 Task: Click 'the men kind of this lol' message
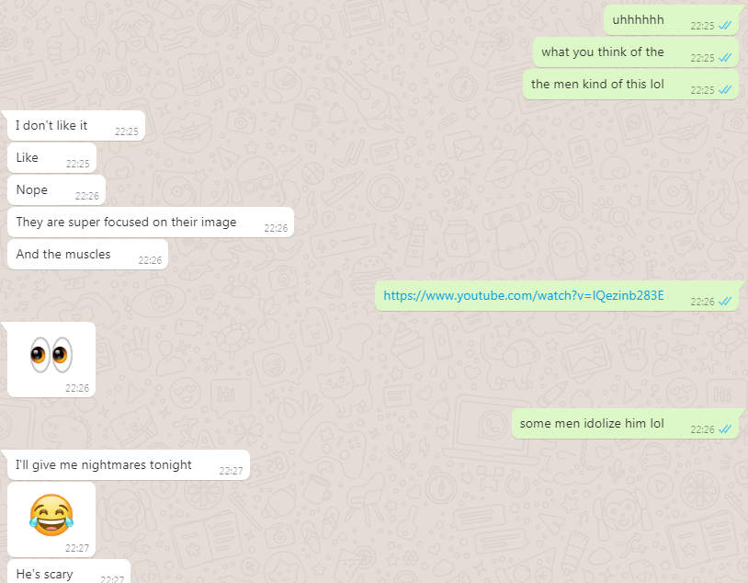click(630, 84)
